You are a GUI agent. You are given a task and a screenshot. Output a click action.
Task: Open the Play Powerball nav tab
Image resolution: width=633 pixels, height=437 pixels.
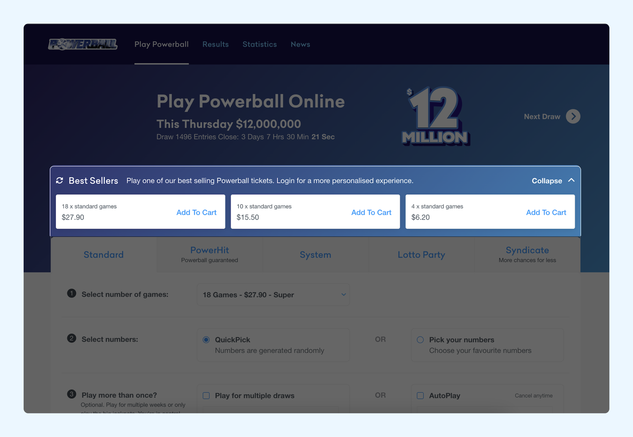[x=161, y=44]
